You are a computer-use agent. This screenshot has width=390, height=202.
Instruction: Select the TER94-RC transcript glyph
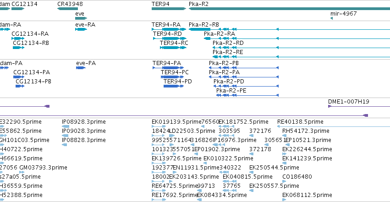pyautogui.click(x=173, y=48)
